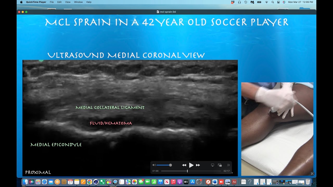Open the File menu
Viewport: 333px width, 187px height.
point(52,2)
